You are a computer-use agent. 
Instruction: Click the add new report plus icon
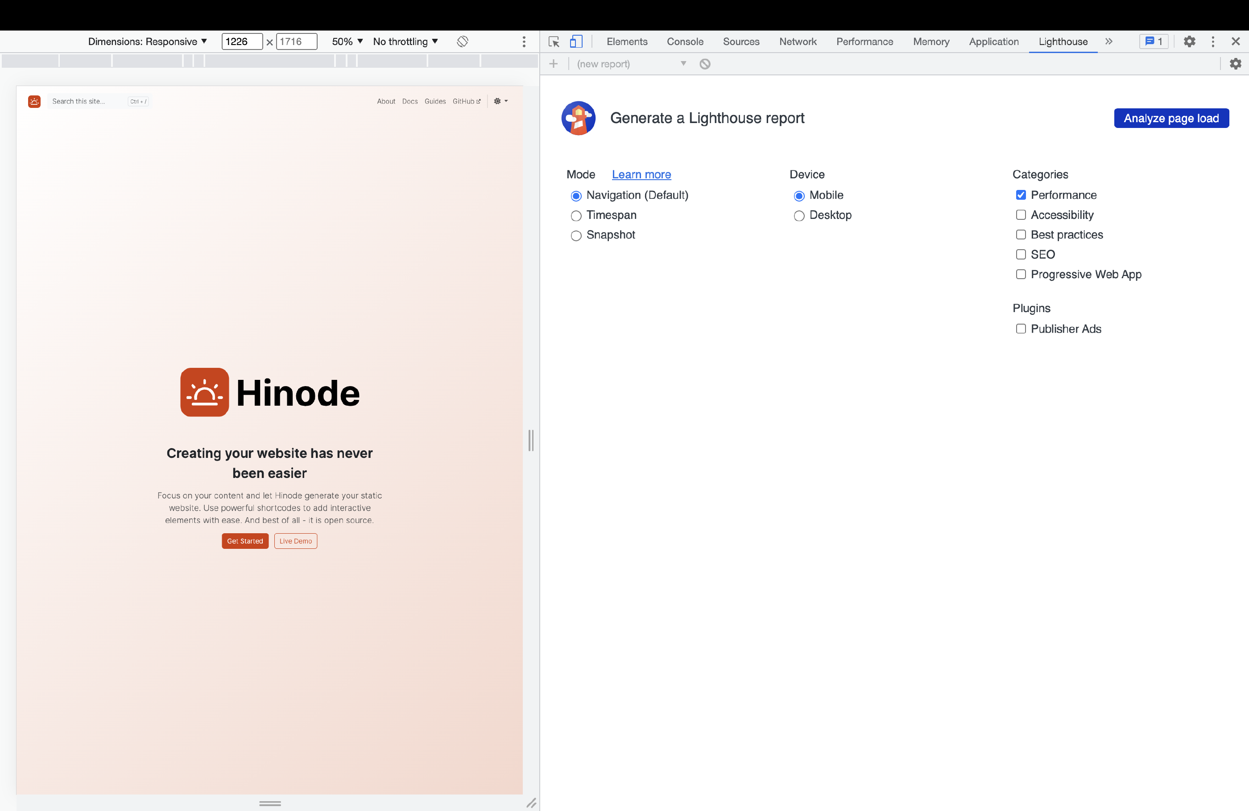[x=553, y=64]
